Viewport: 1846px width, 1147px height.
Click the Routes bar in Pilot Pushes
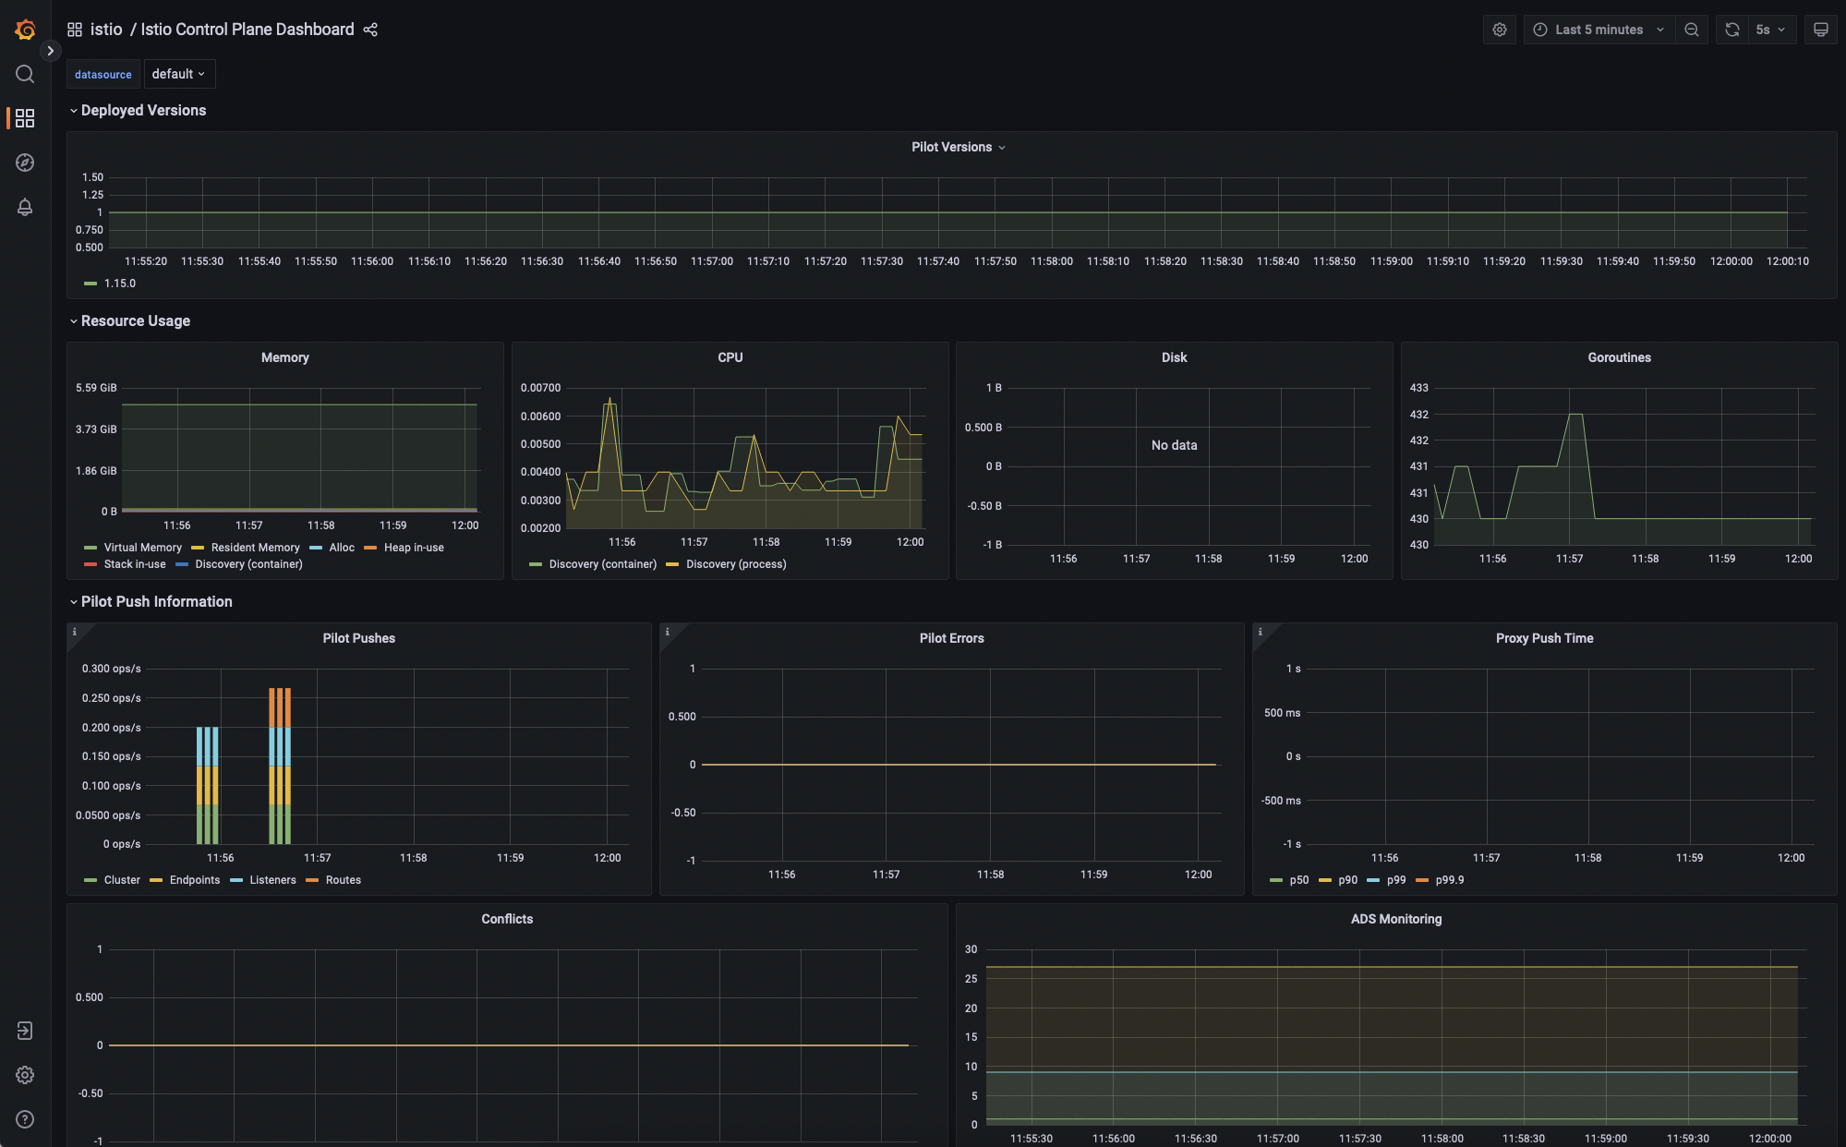pos(280,707)
